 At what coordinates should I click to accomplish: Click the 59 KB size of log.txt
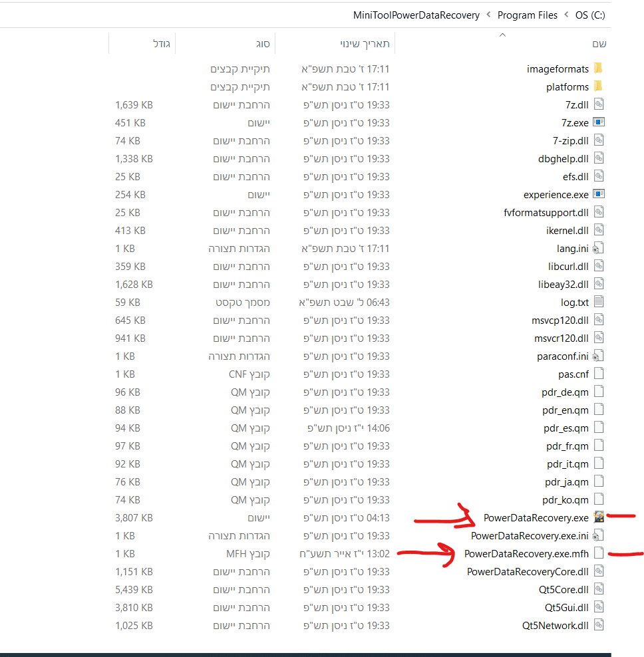128,303
